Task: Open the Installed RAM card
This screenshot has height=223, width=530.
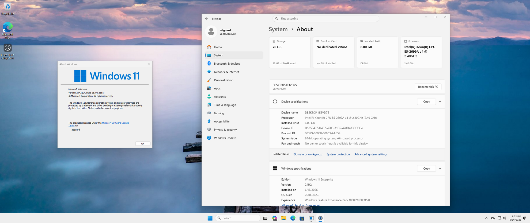Action: [x=377, y=52]
